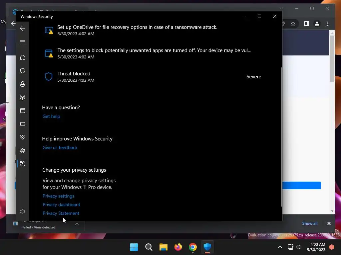The height and width of the screenshot is (255, 341).
Task: Open Firewall & network protection icon
Action: (x=23, y=97)
